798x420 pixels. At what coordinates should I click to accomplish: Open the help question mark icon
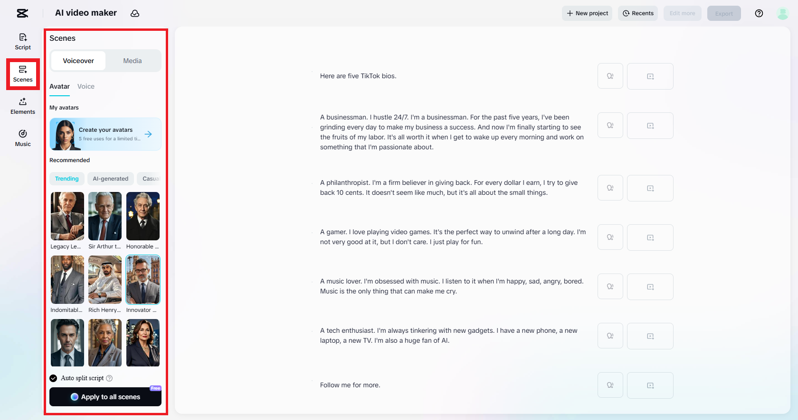tap(759, 13)
